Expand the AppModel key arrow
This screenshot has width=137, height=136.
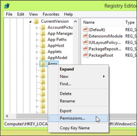pyautogui.click(x=37, y=58)
